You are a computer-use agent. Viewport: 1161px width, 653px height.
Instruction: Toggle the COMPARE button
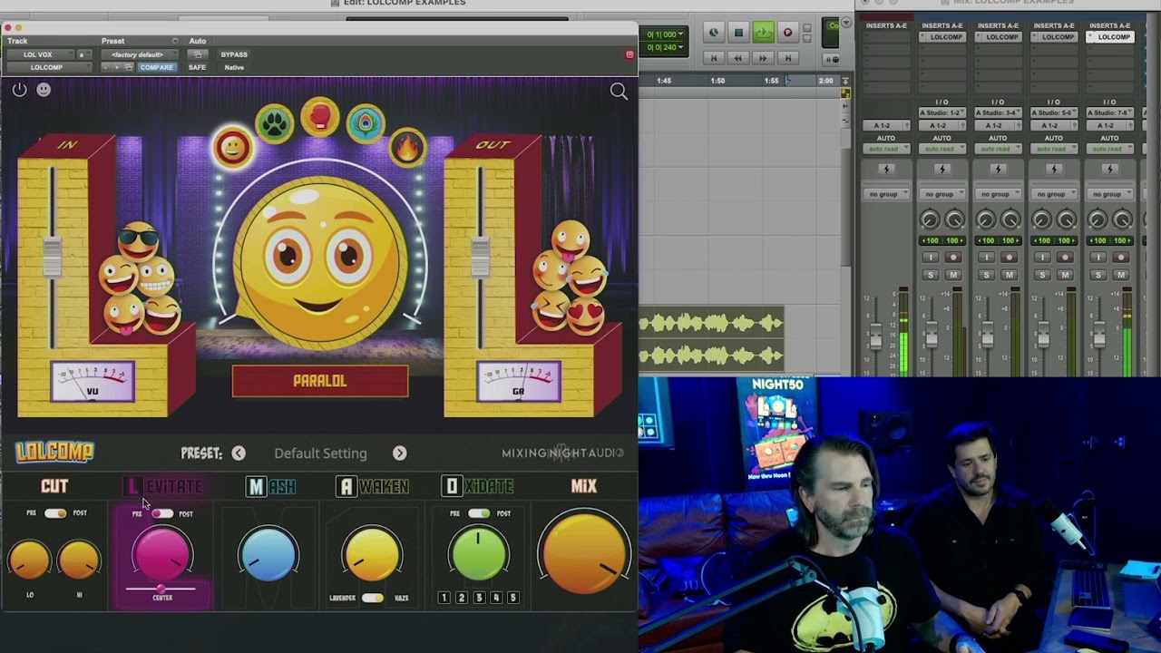157,67
